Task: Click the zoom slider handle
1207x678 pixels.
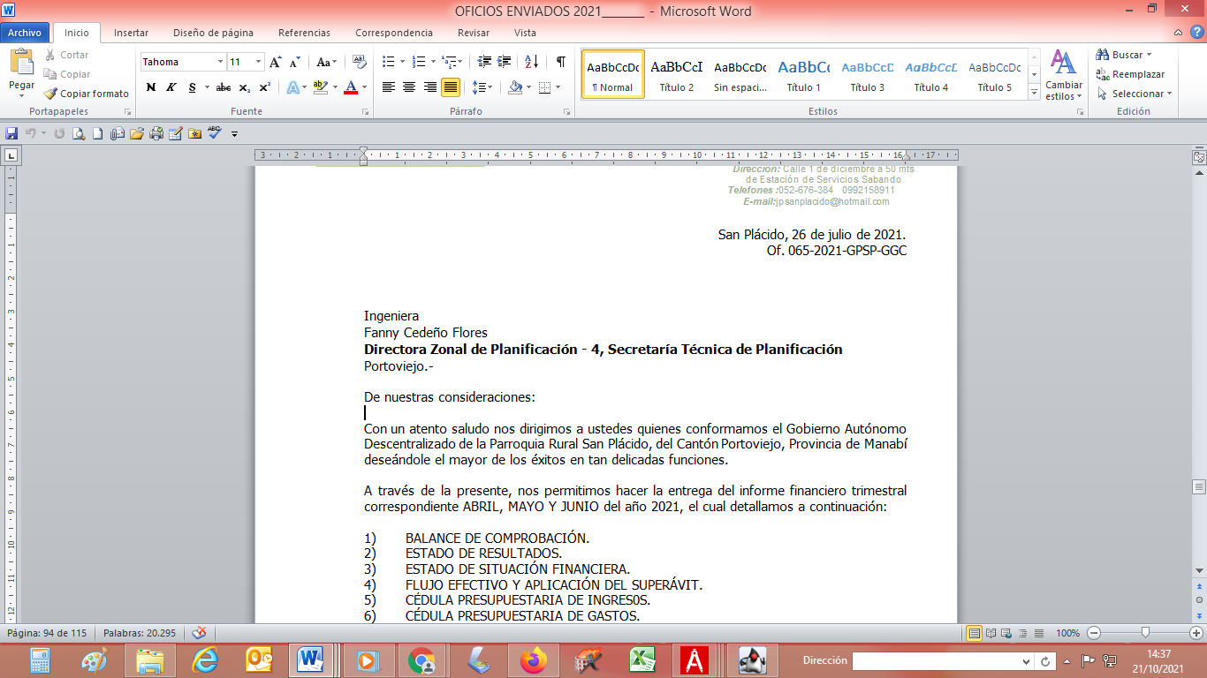Action: coord(1145,633)
